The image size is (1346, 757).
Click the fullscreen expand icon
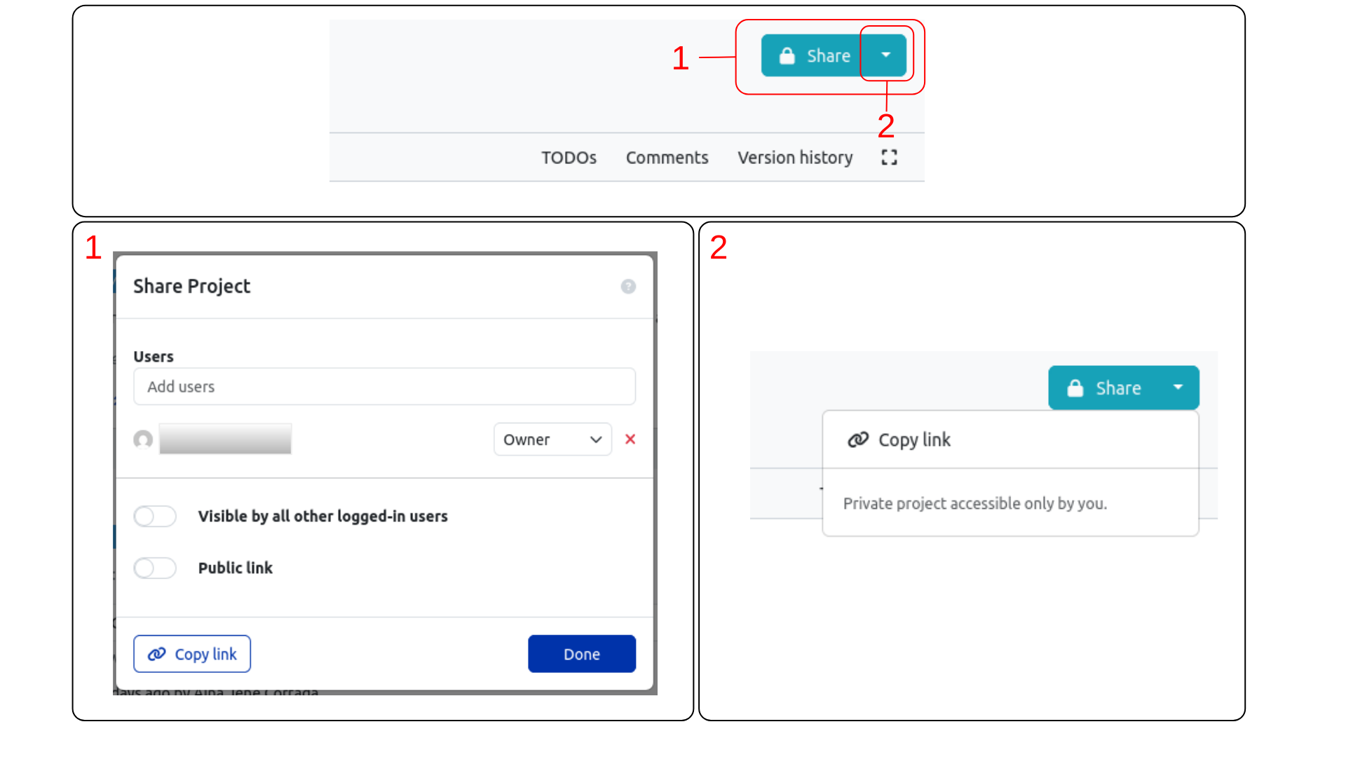tap(889, 158)
